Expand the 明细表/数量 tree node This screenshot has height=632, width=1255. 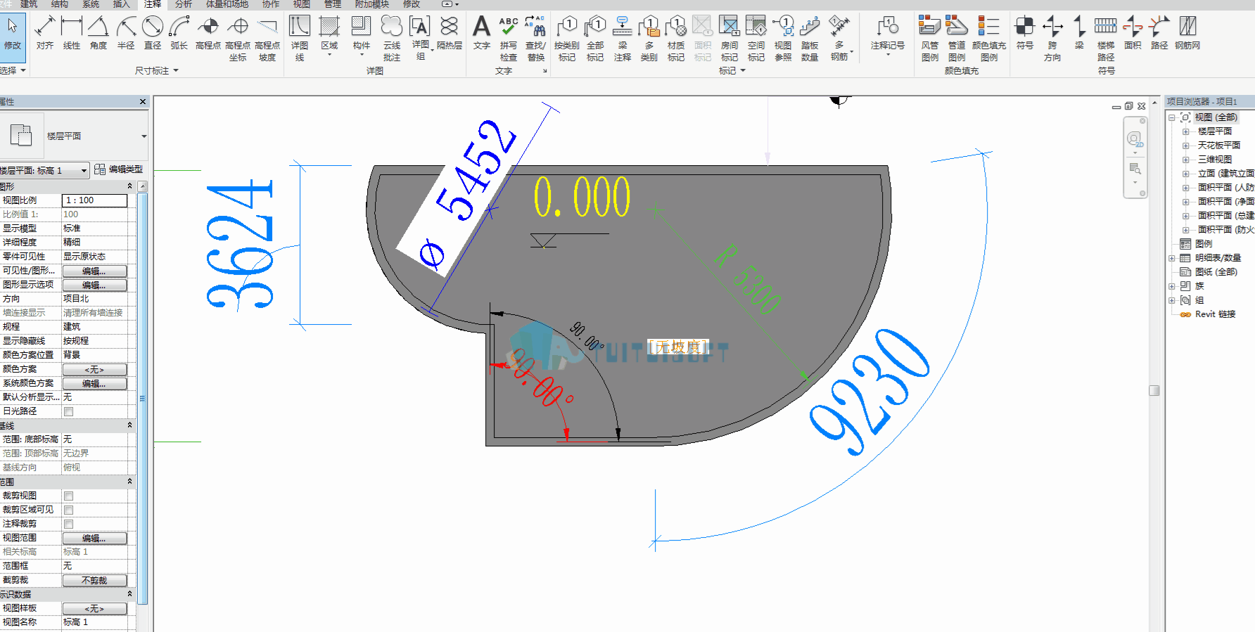(x=1172, y=258)
